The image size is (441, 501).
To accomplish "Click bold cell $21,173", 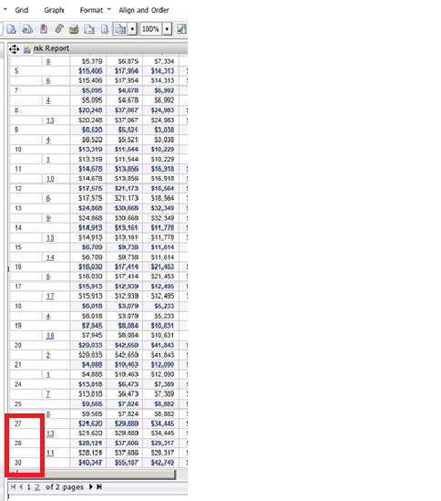I will point(127,189).
